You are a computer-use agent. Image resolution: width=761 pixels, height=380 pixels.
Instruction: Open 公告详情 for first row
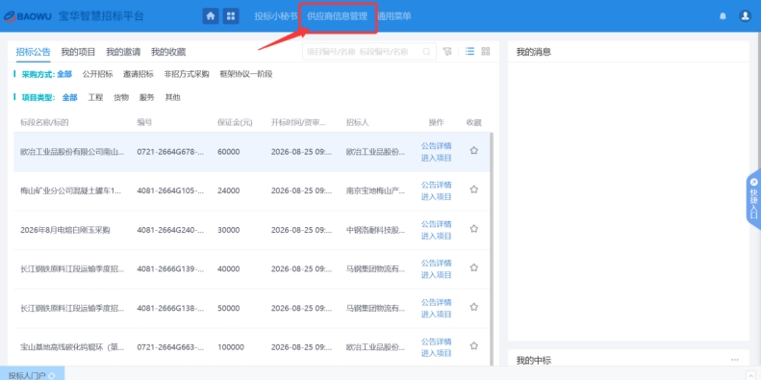[437, 145]
